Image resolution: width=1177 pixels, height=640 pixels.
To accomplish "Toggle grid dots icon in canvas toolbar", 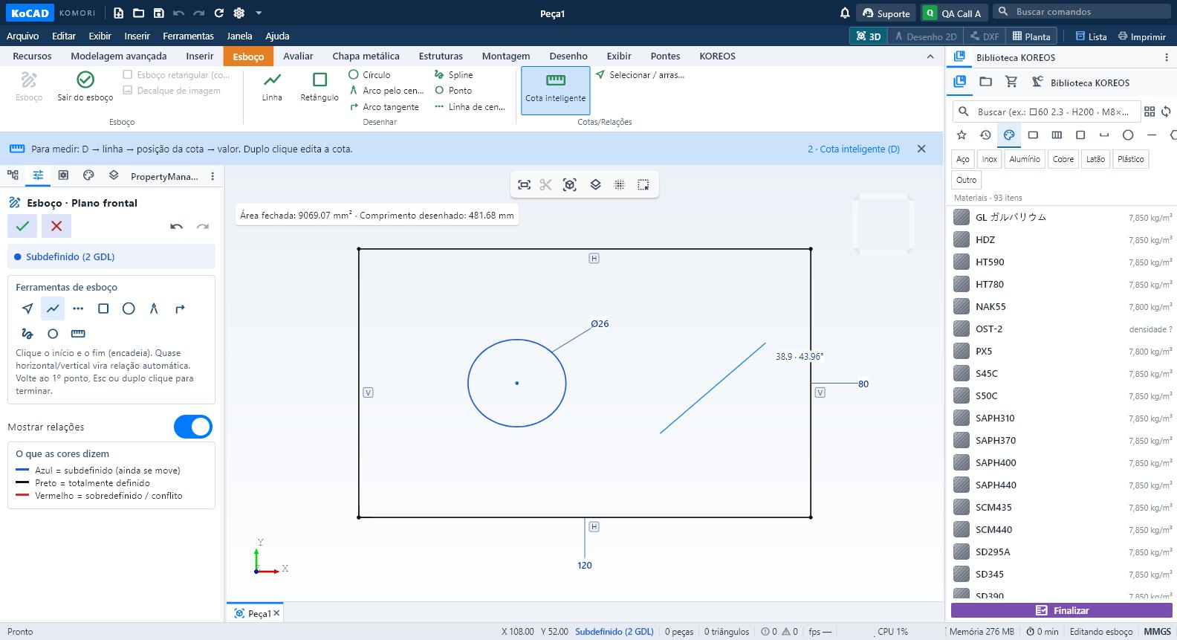I will 620,185.
